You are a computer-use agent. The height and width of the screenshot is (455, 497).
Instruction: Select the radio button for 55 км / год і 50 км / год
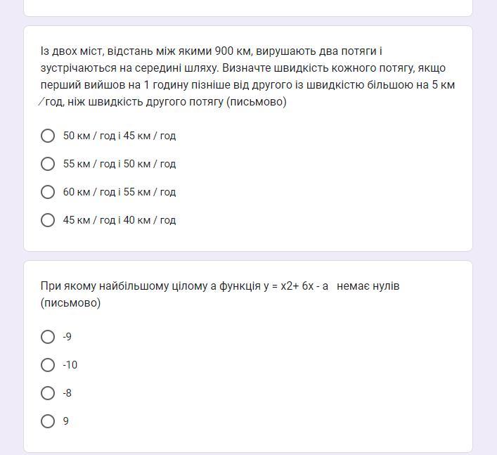(48, 164)
